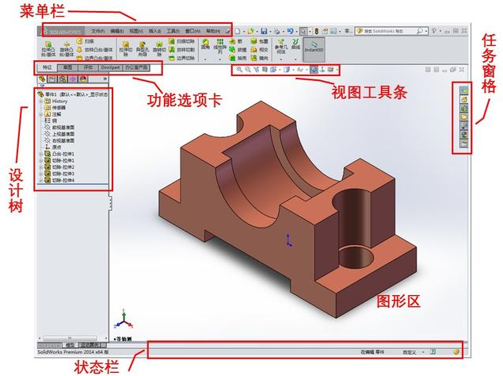Open the Curves (曲线) tool

295,44
